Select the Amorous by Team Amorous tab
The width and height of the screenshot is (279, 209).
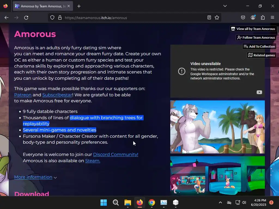(43, 6)
